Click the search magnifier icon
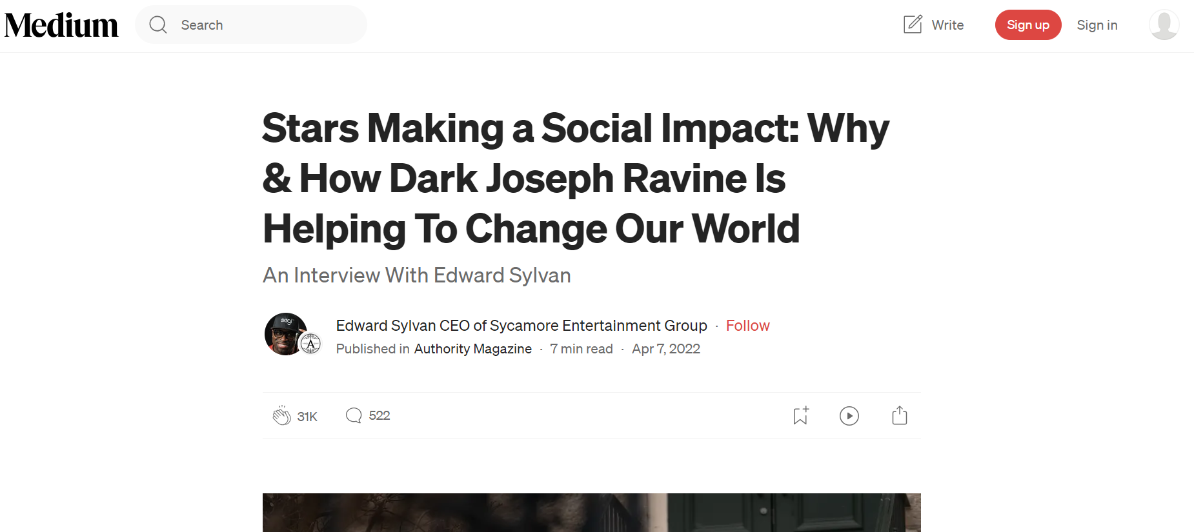Screen dimensions: 1194x532 [158, 25]
